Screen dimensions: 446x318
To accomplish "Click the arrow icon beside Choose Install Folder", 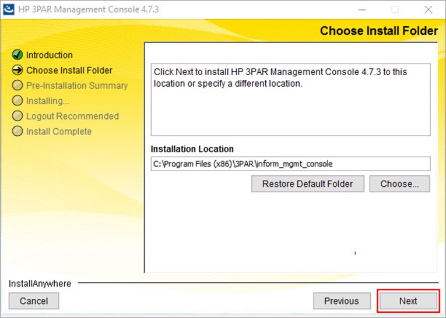I will click(17, 70).
